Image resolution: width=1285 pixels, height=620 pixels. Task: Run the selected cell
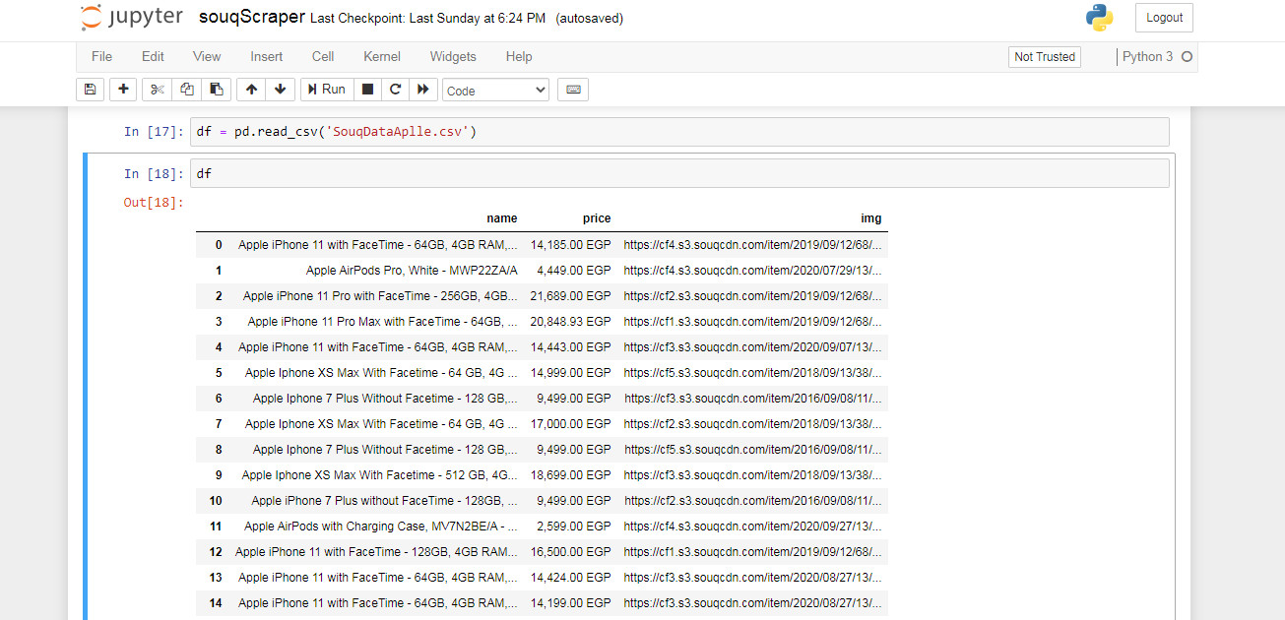pyautogui.click(x=327, y=90)
